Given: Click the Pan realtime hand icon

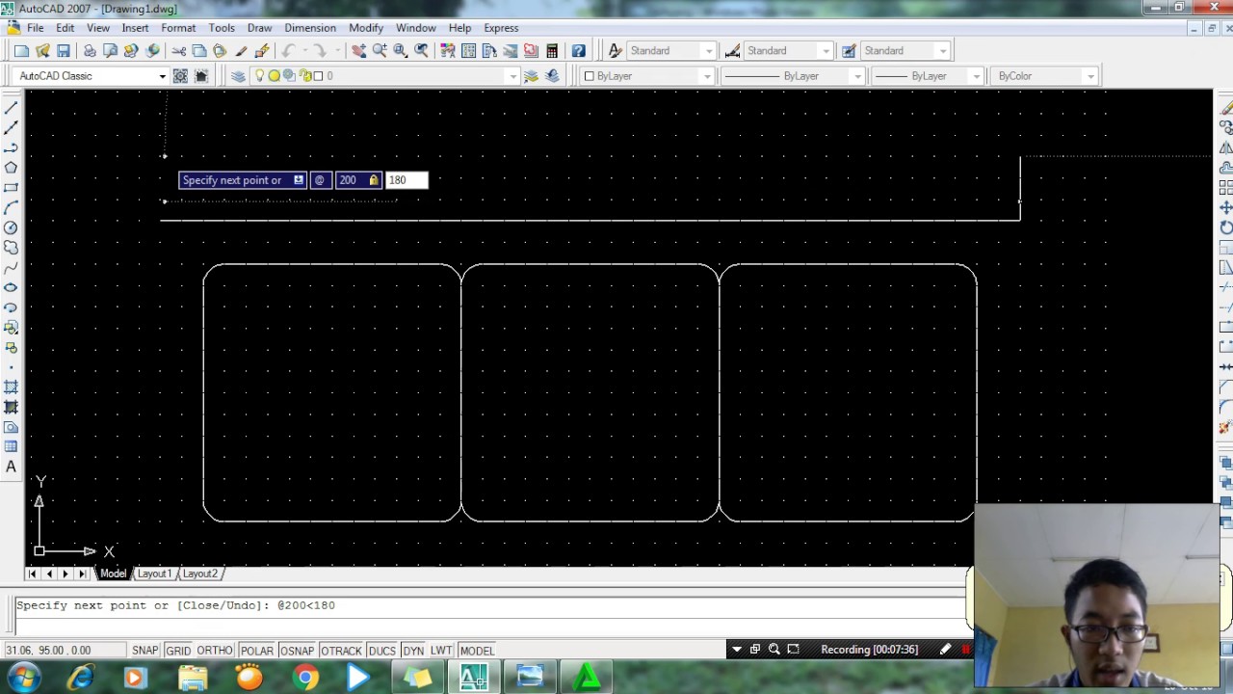Looking at the screenshot, I should point(358,51).
